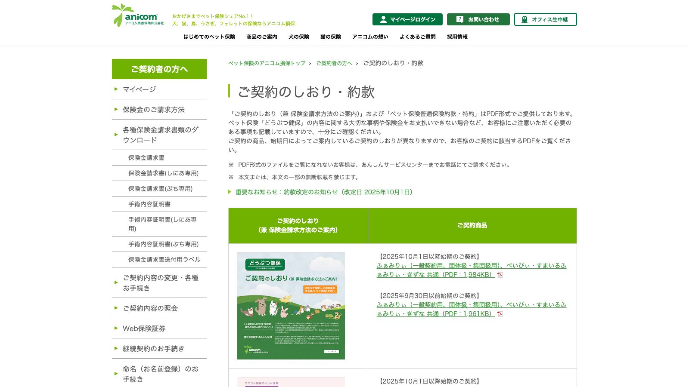Click breadcrumb ペット保険のアニコム損保トップ

(267, 63)
